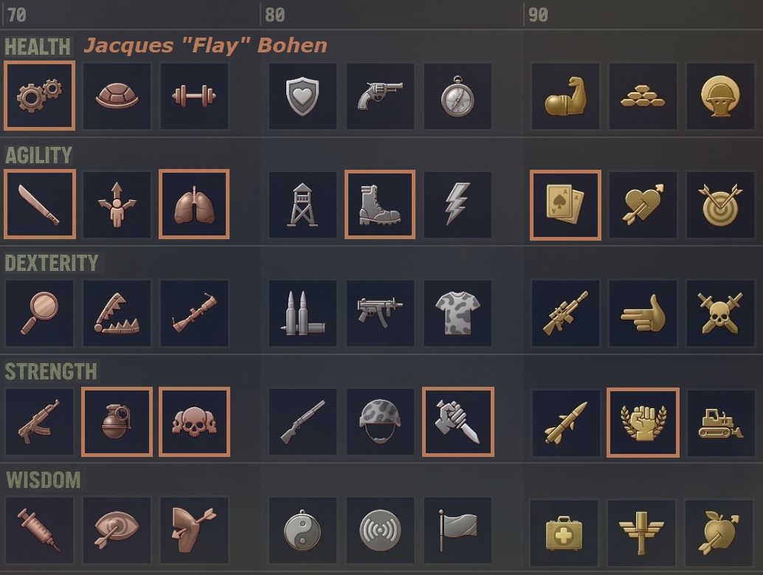Select the heart shield perk

point(303,96)
